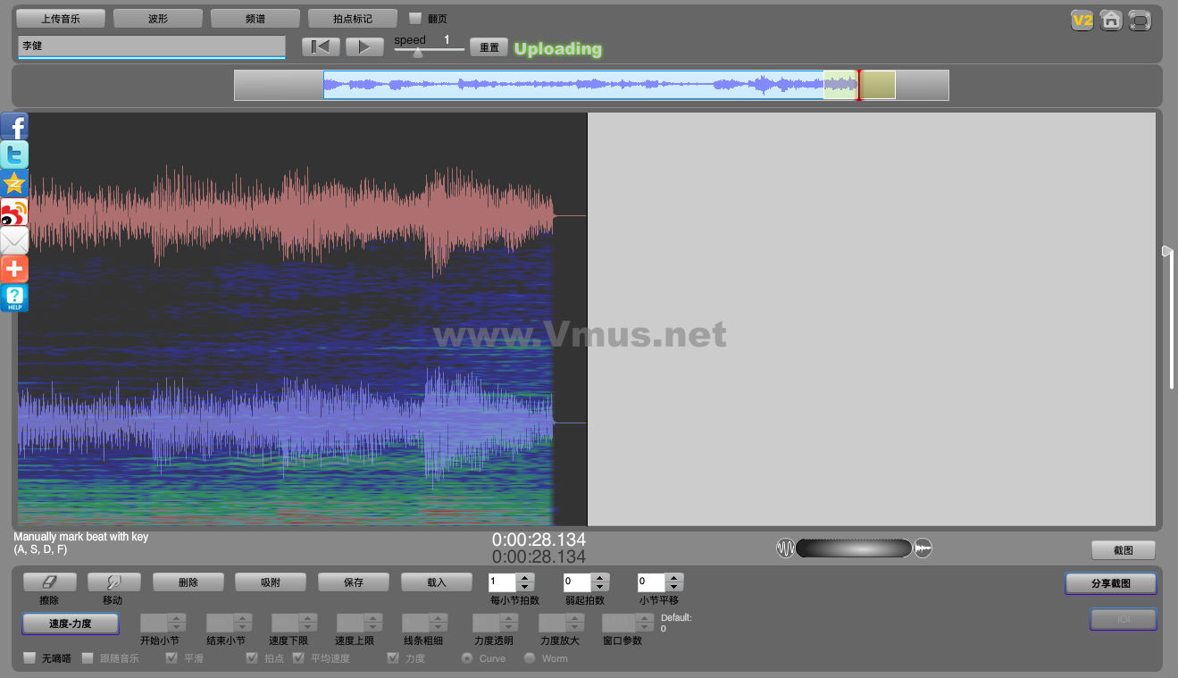
Task: Toggle the fullscreen icon
Action: [1140, 20]
